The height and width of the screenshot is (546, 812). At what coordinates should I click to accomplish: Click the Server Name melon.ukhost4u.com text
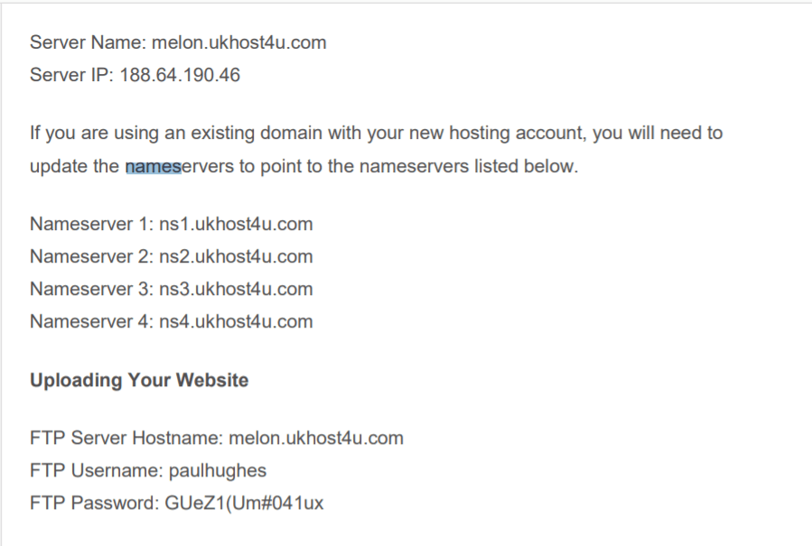238,42
